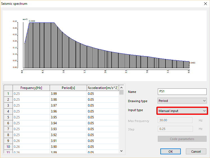
Task: Expand the Input type Manual input dropdown
Action: (182, 111)
